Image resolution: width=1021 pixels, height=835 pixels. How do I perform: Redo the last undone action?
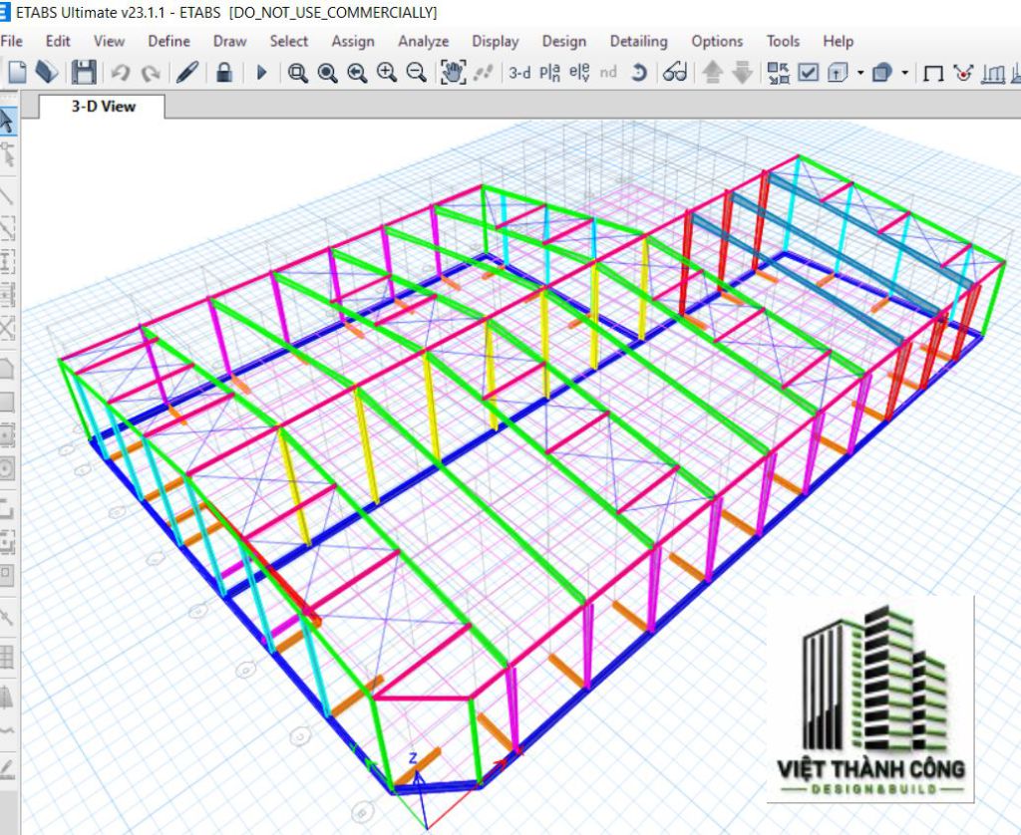(x=152, y=73)
